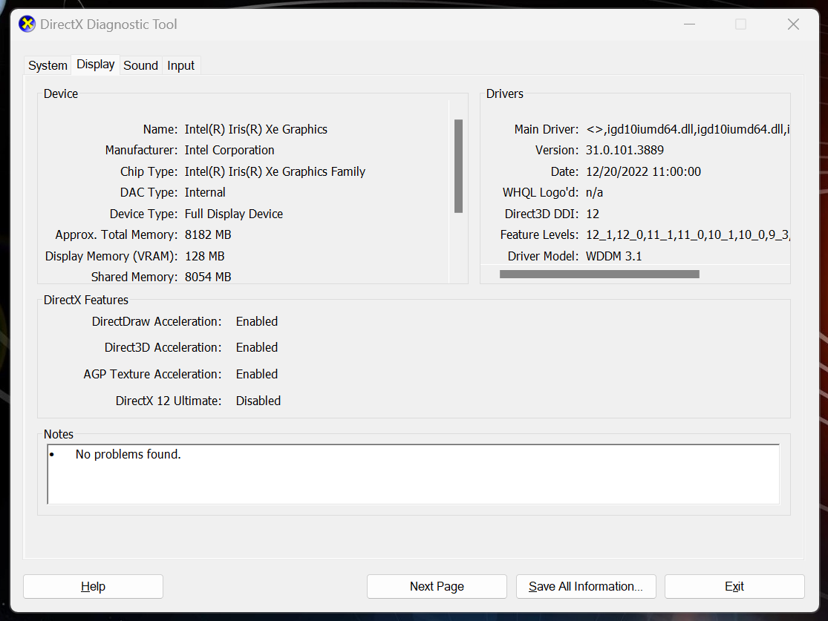Click the Next Page button

[x=437, y=586]
